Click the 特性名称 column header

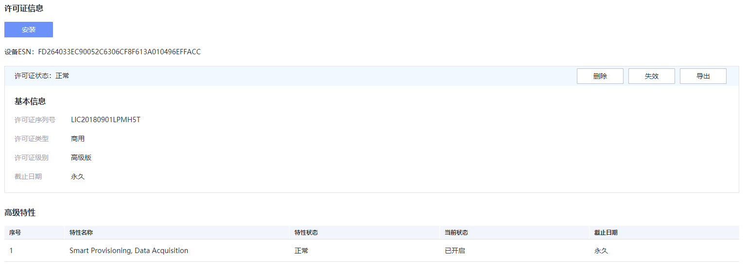click(81, 233)
